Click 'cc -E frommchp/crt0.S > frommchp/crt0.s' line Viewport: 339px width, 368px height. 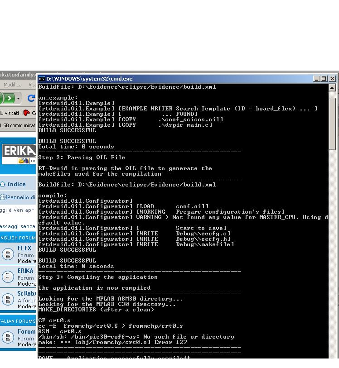pyautogui.click(x=111, y=326)
